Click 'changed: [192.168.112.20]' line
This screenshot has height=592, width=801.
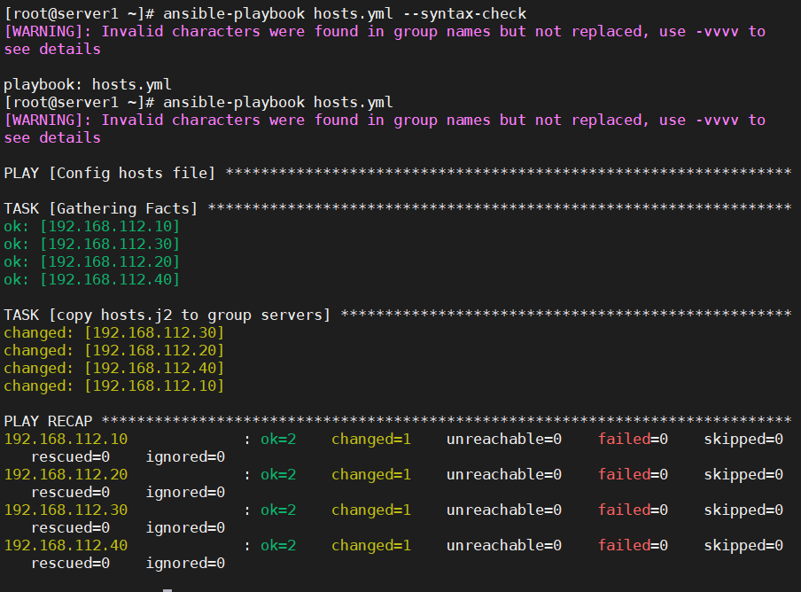114,350
